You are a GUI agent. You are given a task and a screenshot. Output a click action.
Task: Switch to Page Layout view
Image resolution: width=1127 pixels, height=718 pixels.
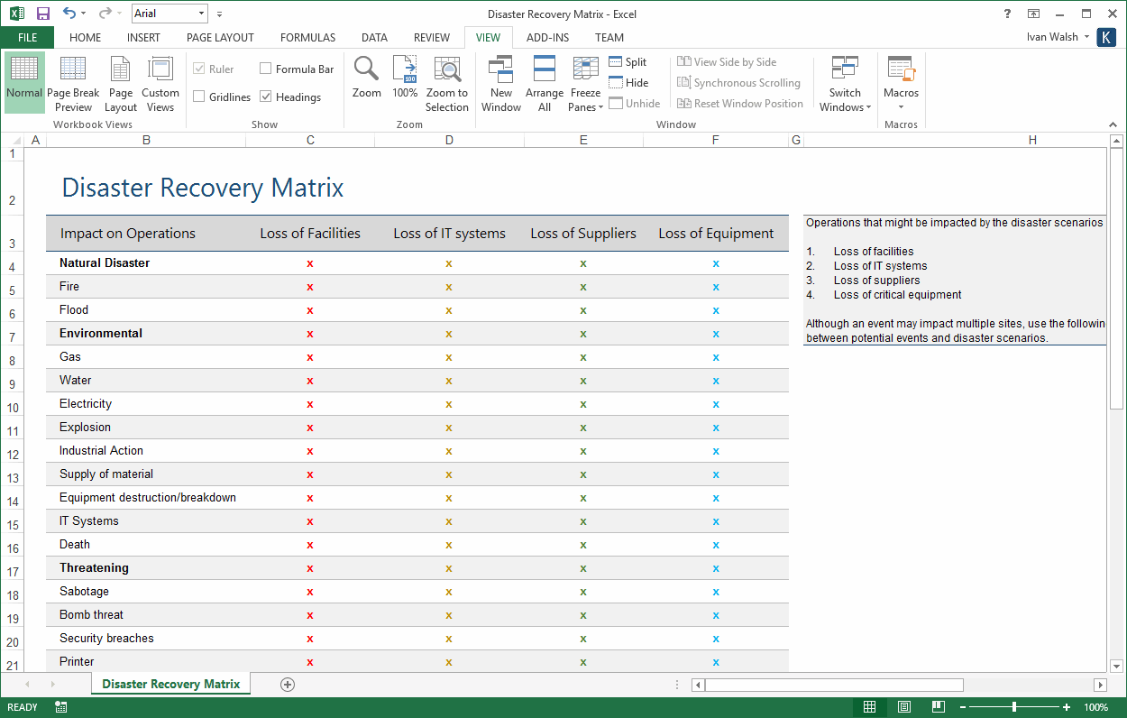click(120, 82)
